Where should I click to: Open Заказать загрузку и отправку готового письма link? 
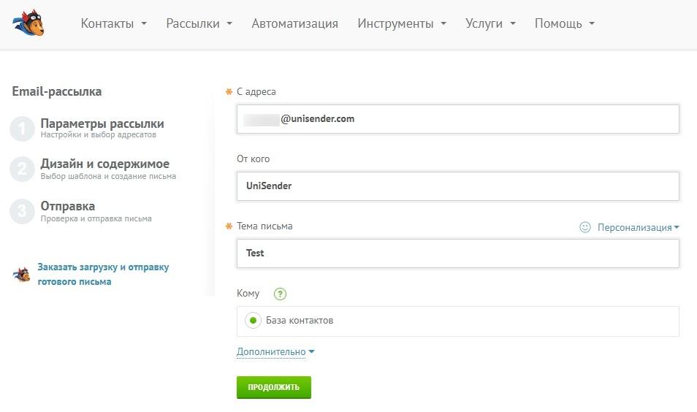click(x=103, y=274)
